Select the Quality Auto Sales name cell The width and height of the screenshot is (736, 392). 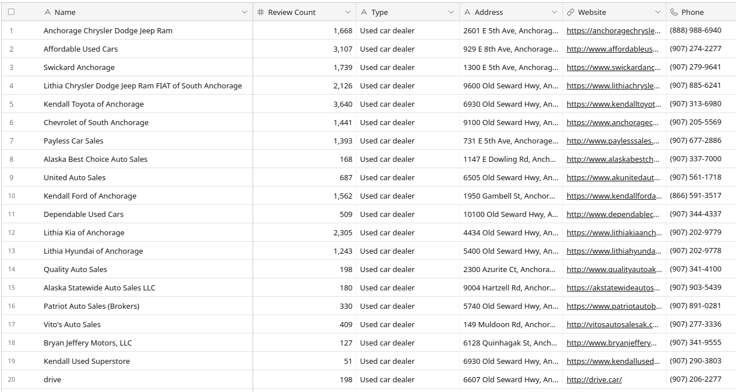[146, 269]
